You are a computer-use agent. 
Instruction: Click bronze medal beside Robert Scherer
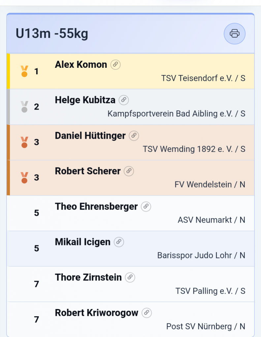[24, 178]
